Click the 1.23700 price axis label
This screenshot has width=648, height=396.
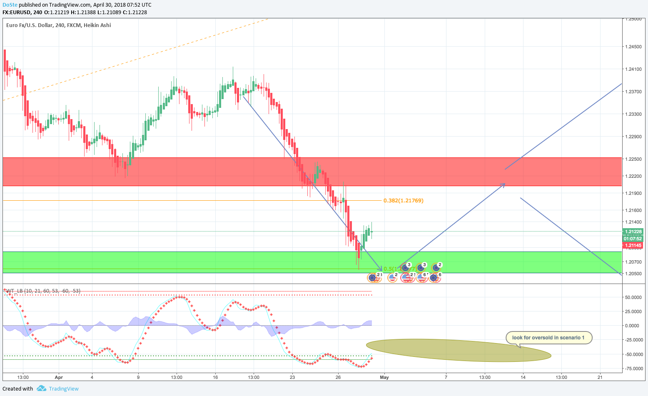[633, 92]
